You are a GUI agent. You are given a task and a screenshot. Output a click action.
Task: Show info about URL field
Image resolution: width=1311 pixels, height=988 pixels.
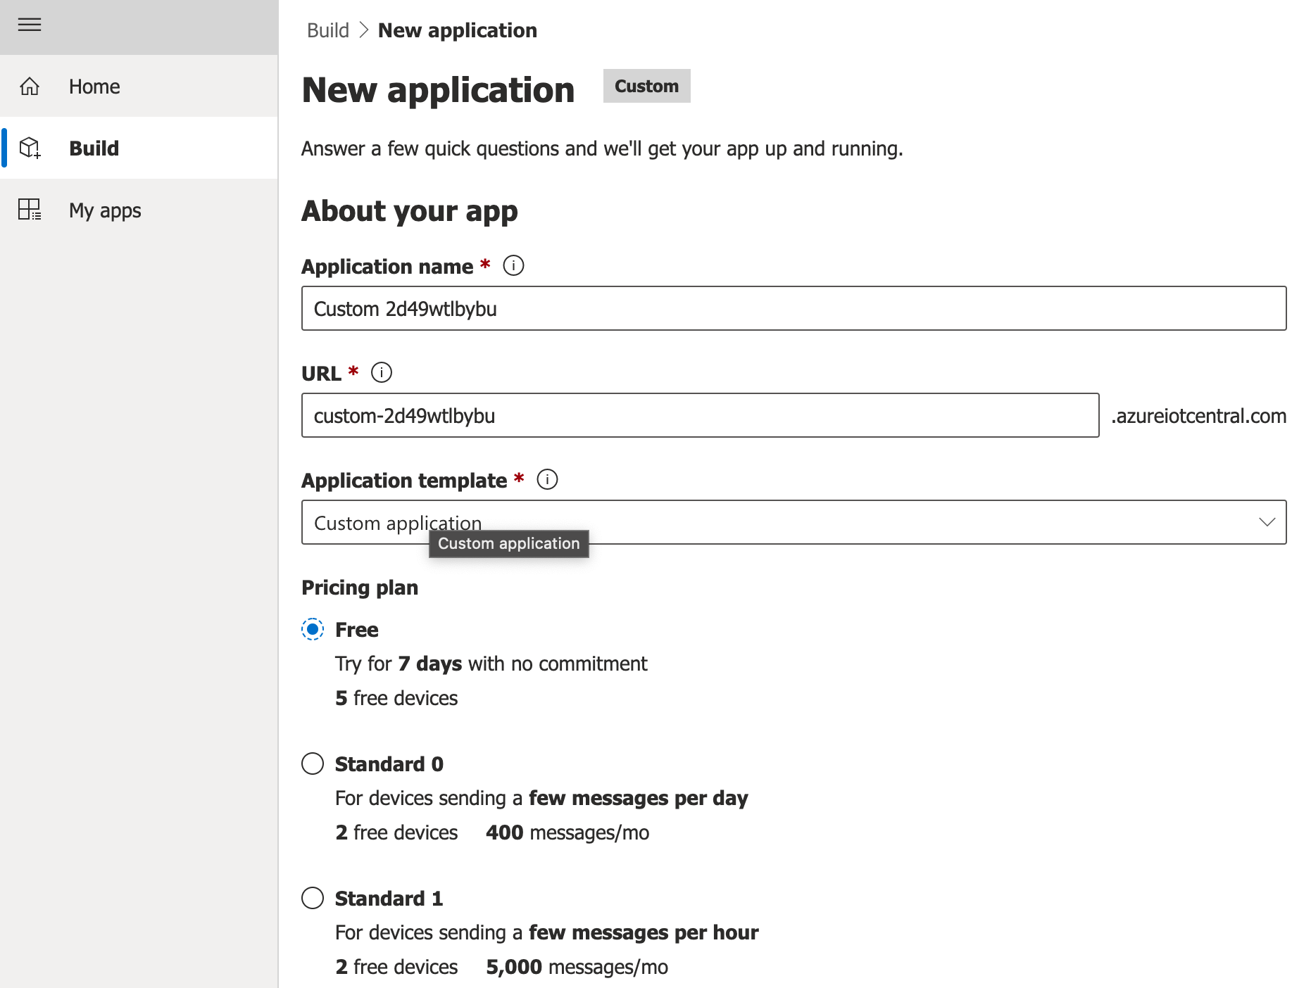point(382,372)
